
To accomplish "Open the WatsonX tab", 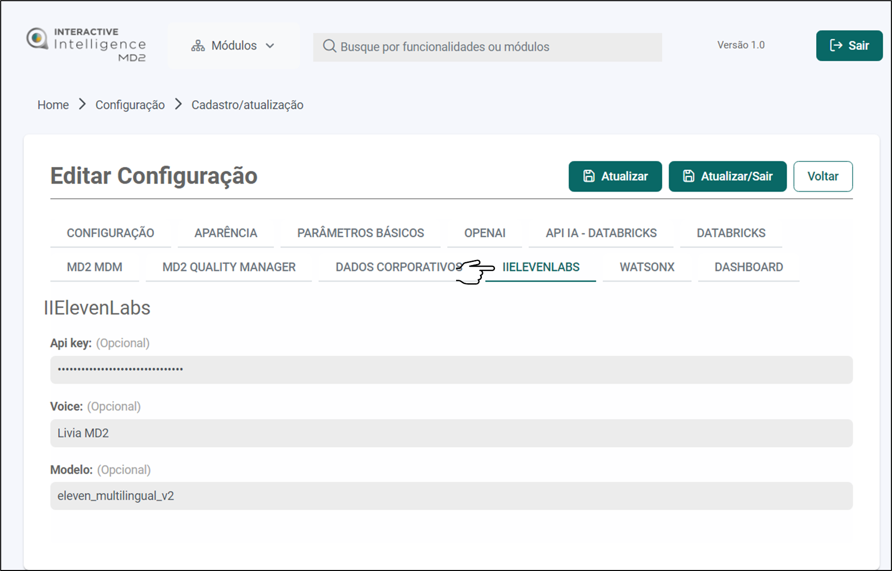I will (647, 267).
